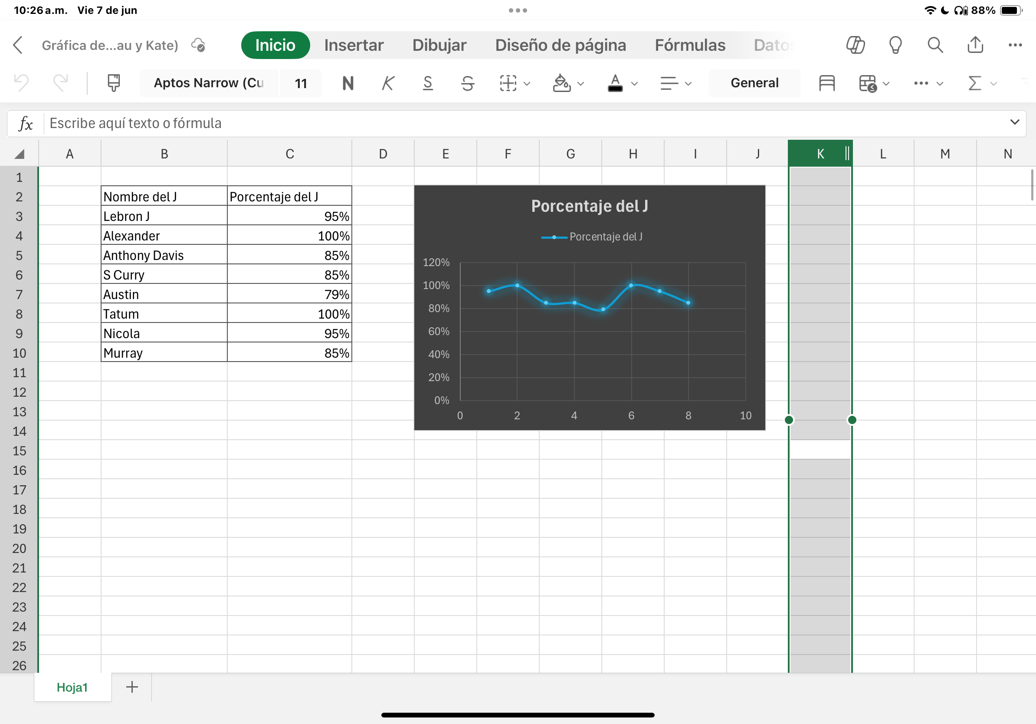Screen dimensions: 1036x724
Task: Add a new sheet with plus button
Action: (x=132, y=687)
